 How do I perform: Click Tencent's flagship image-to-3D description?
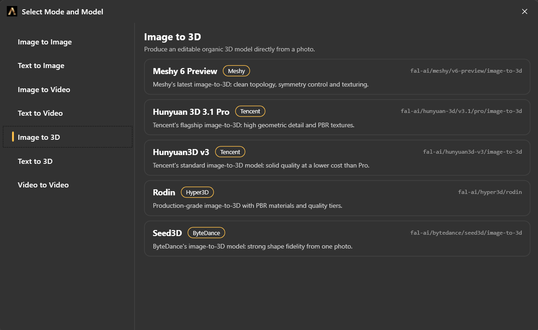coord(253,125)
